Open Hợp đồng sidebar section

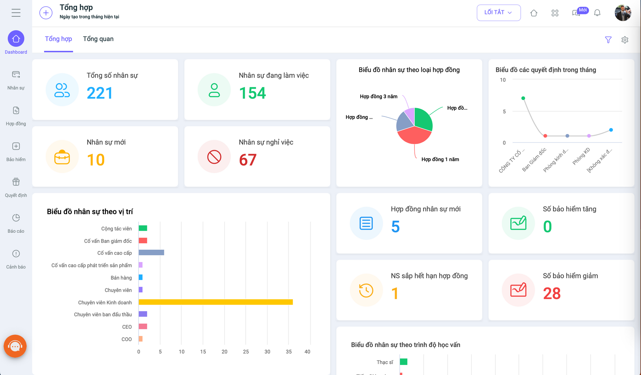[x=16, y=116]
